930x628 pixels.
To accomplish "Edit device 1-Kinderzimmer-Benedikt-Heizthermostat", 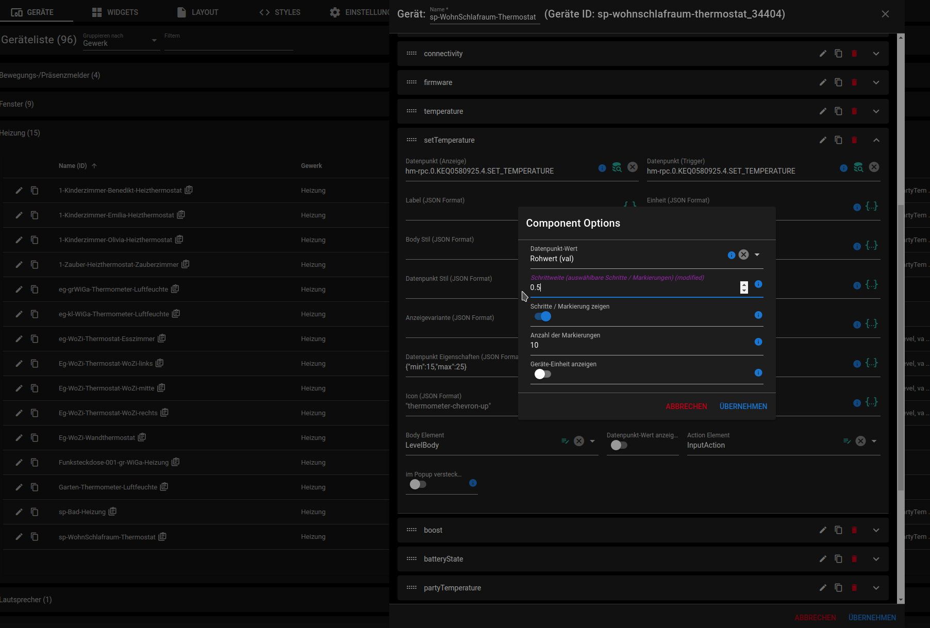I will pyautogui.click(x=19, y=191).
